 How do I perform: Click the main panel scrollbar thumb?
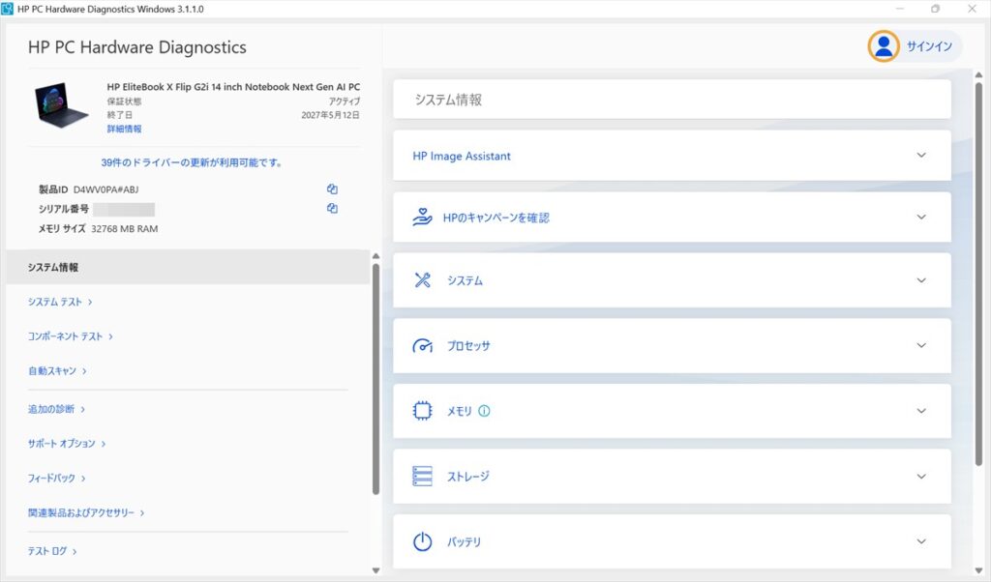click(x=978, y=275)
